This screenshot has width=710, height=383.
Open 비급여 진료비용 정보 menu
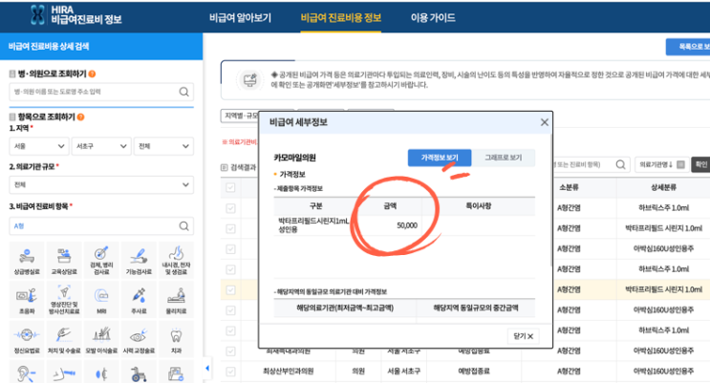[341, 17]
